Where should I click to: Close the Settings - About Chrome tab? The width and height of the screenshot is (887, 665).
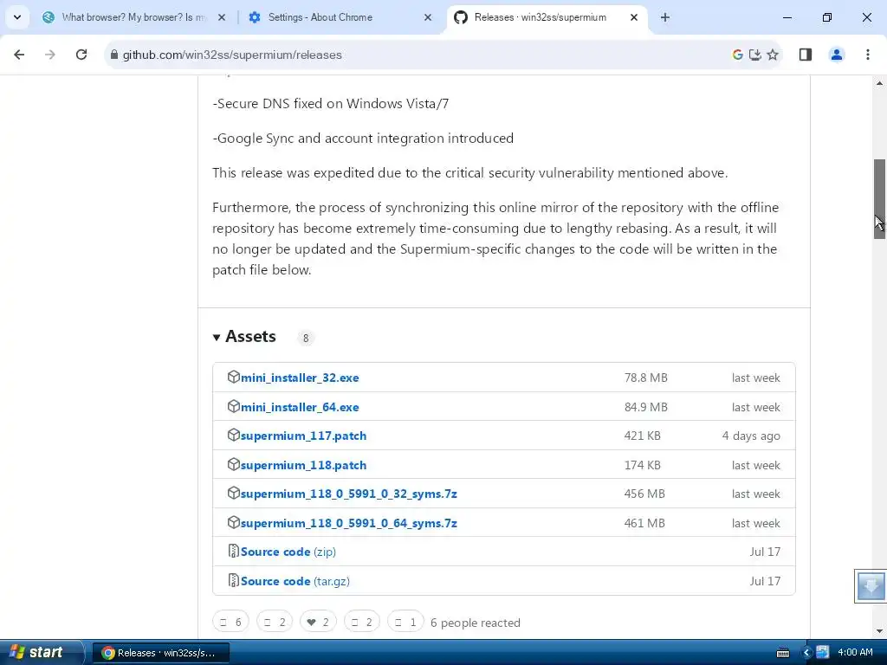point(428,17)
